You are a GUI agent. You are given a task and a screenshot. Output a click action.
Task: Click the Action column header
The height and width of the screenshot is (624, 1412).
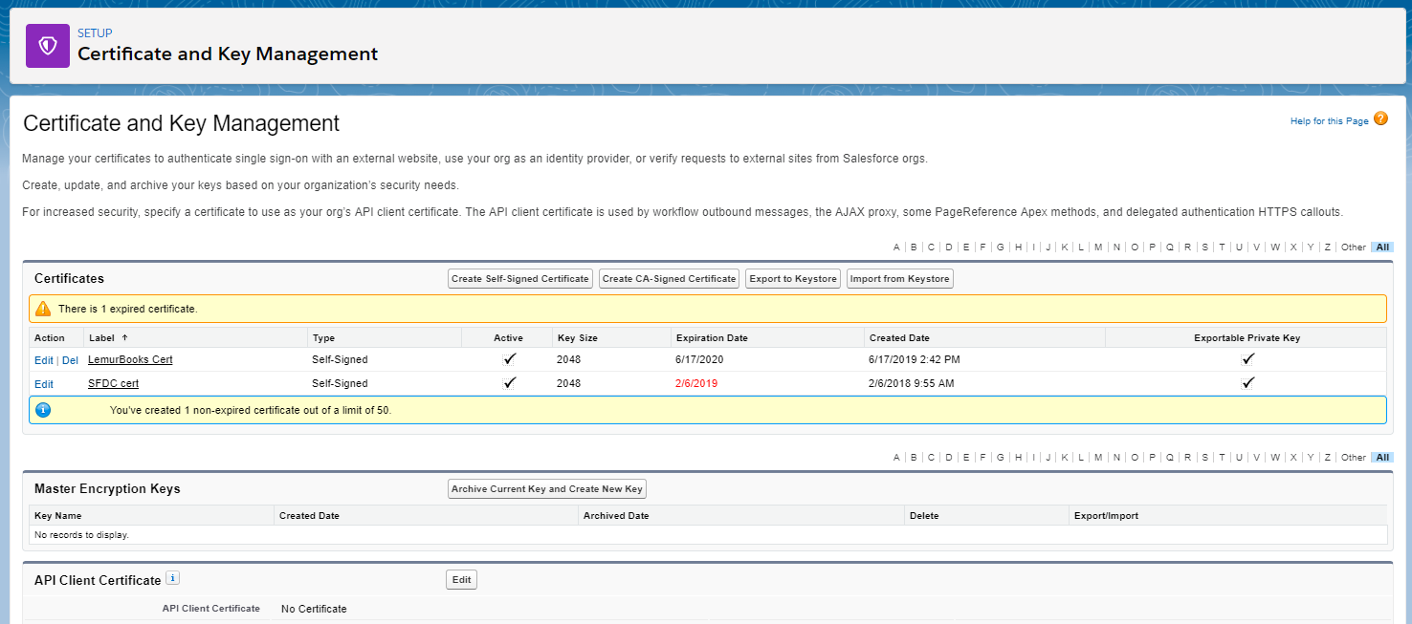tap(50, 338)
